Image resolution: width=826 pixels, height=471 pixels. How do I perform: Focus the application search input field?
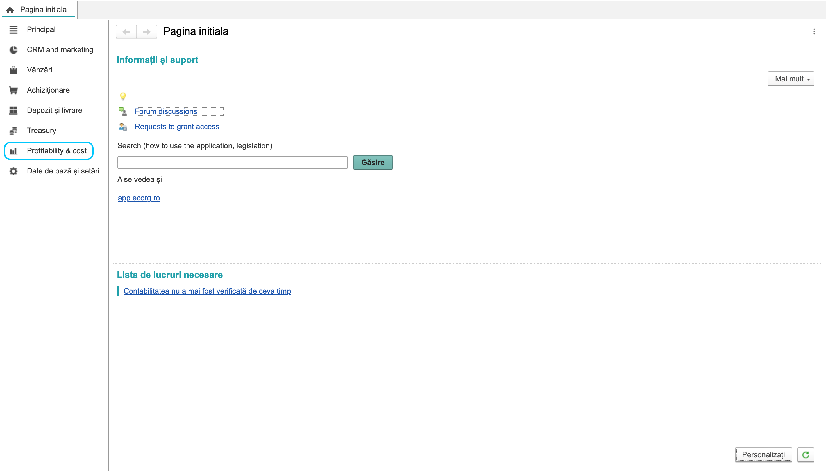tap(232, 163)
